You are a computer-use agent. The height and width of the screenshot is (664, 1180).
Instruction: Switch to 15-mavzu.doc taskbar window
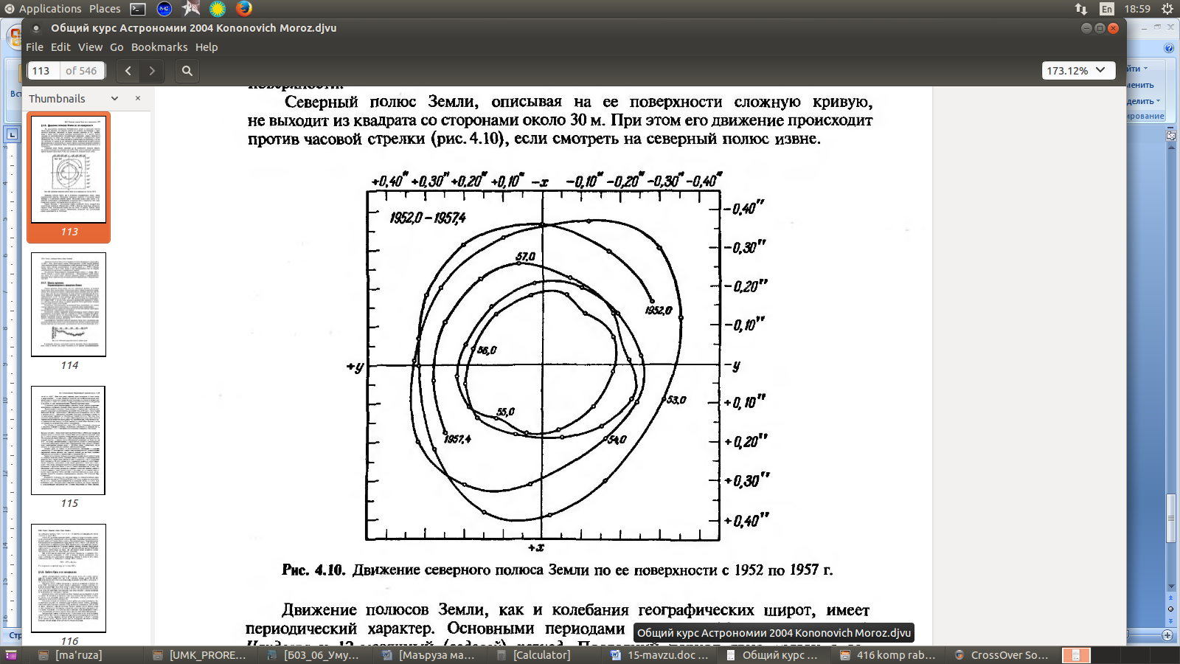click(660, 655)
